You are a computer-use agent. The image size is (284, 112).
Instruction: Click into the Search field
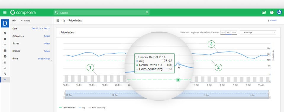(x=101, y=12)
